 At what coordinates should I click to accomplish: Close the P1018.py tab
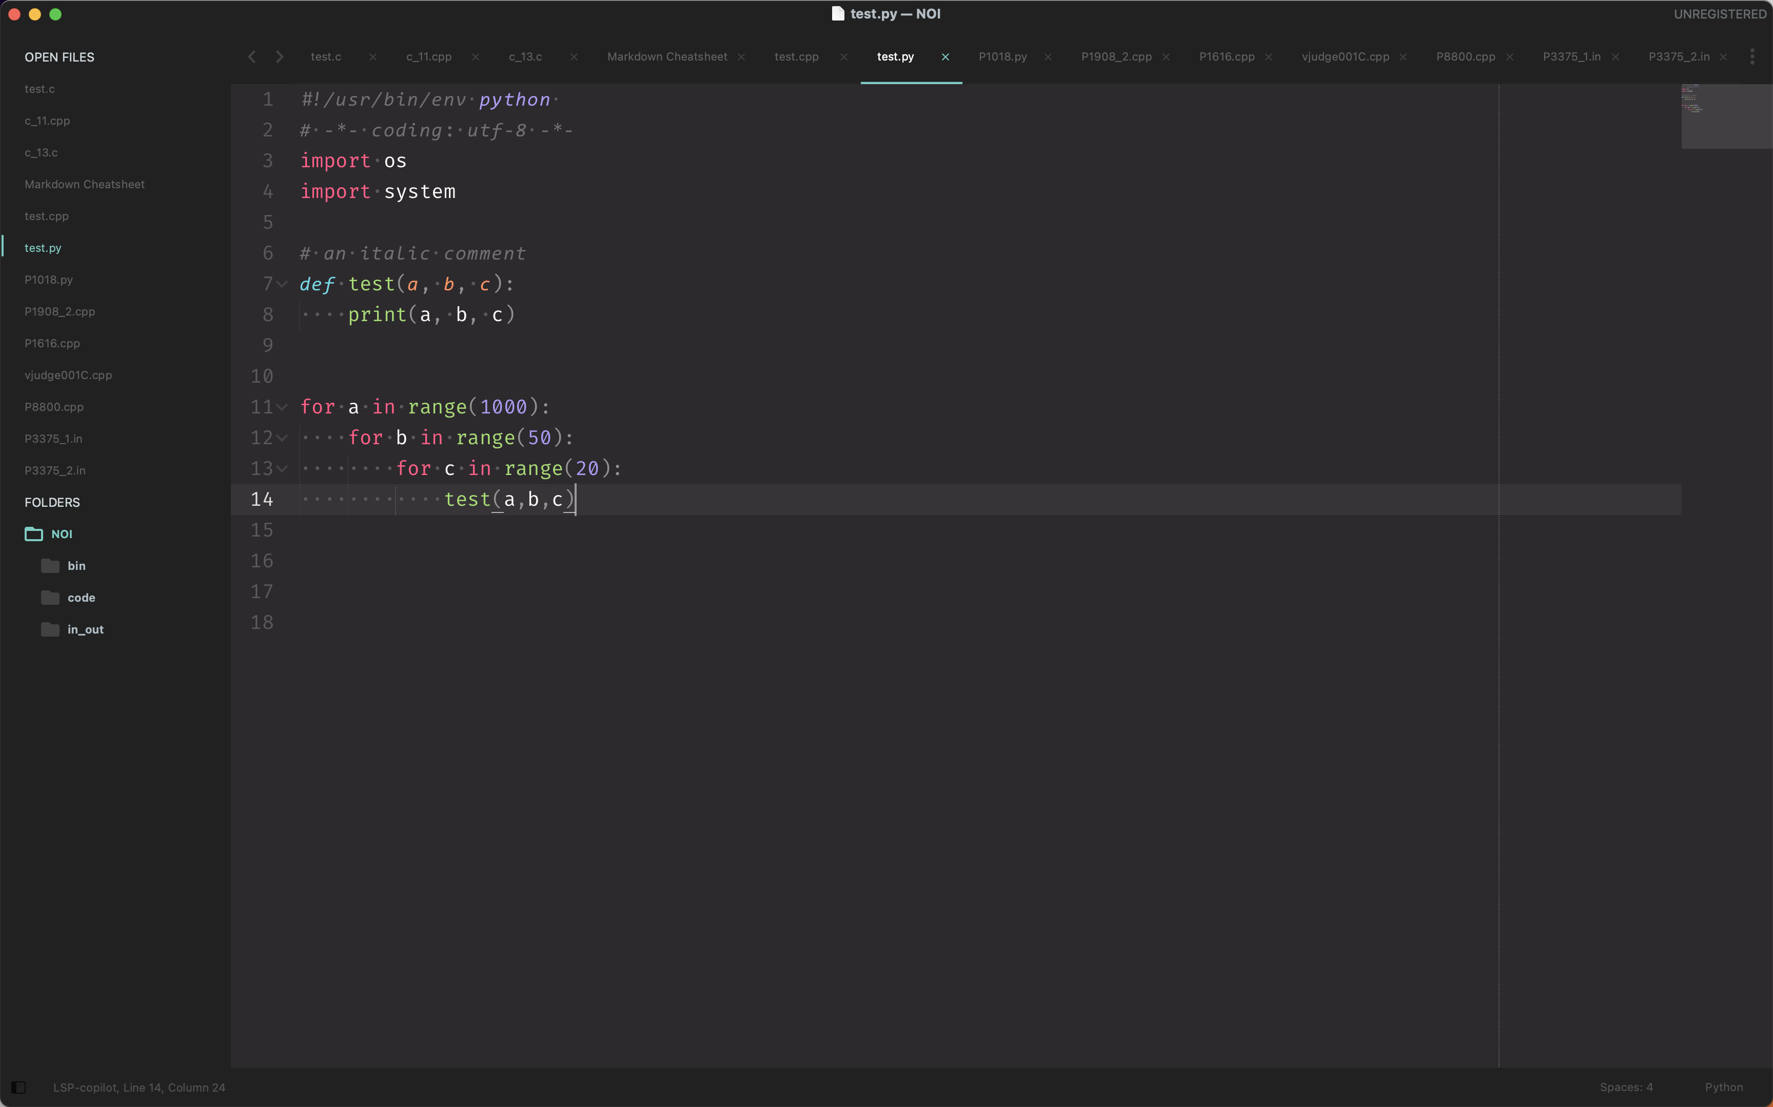(x=1048, y=56)
